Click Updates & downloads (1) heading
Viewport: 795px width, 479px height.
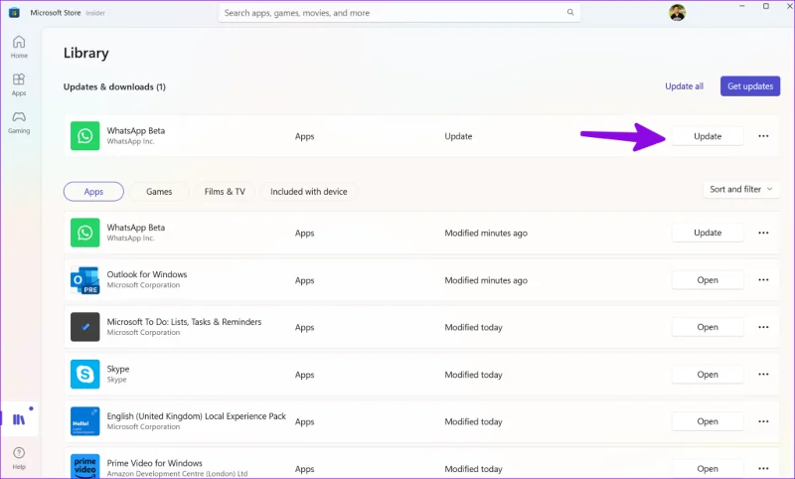[x=114, y=86]
